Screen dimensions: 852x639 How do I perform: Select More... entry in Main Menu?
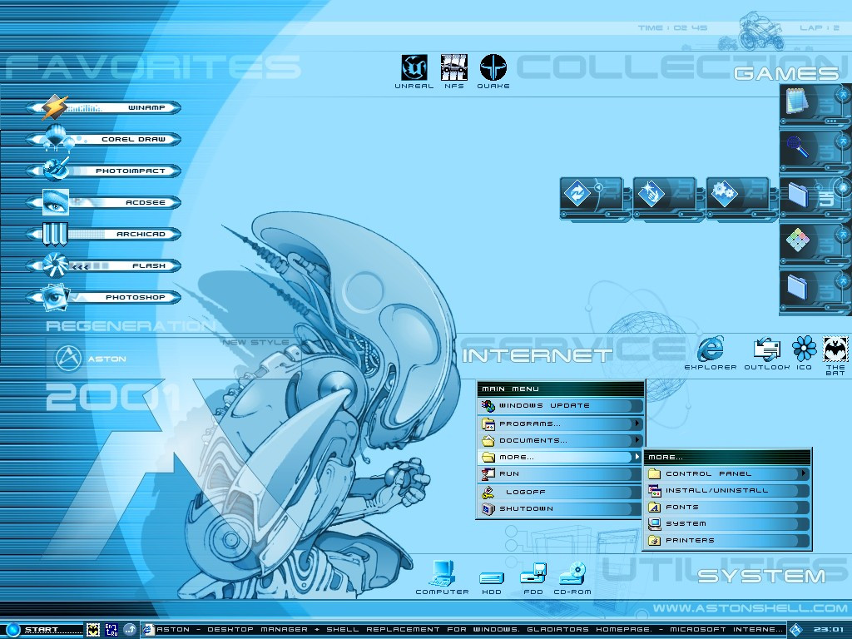click(560, 457)
